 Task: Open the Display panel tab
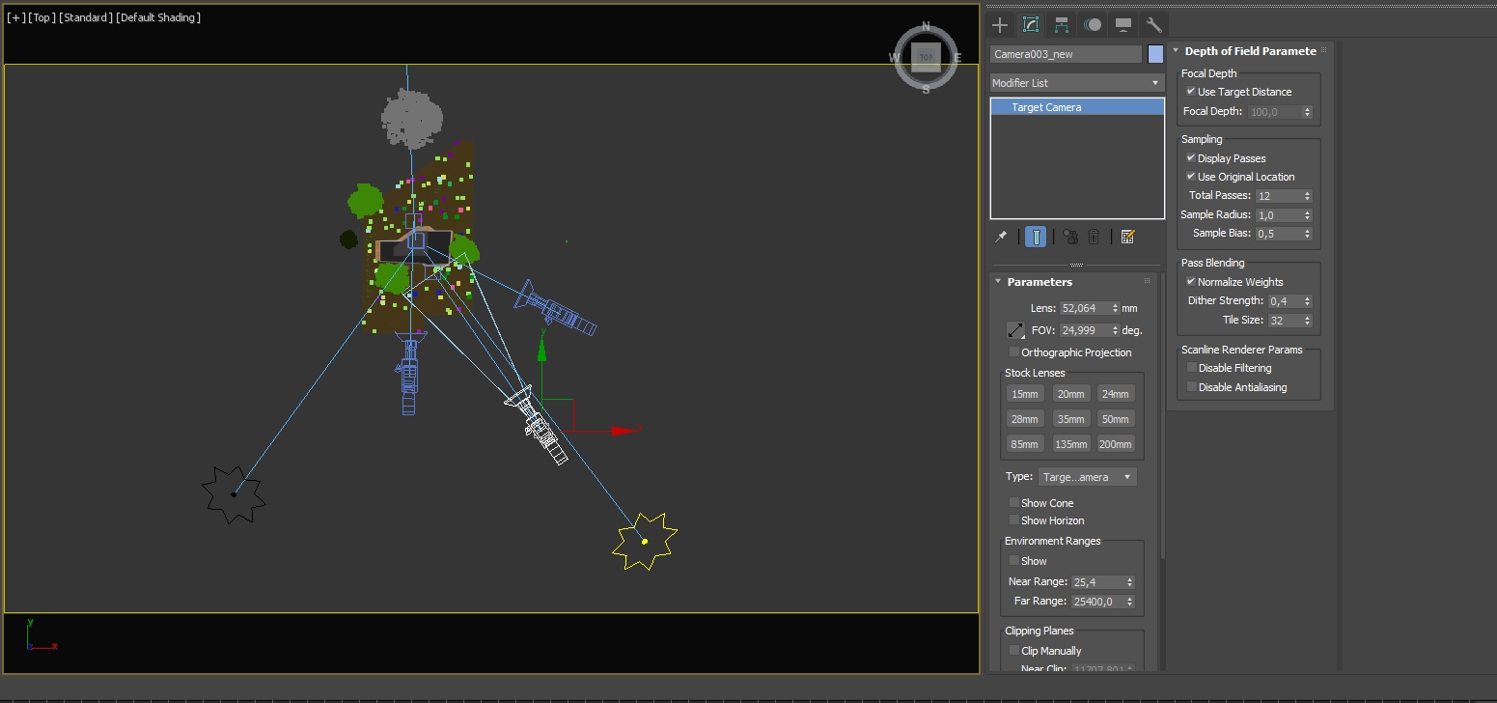tap(1123, 25)
